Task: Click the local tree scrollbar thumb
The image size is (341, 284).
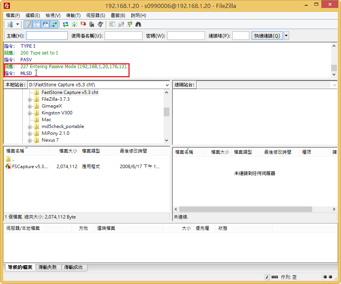Action: 167,112
